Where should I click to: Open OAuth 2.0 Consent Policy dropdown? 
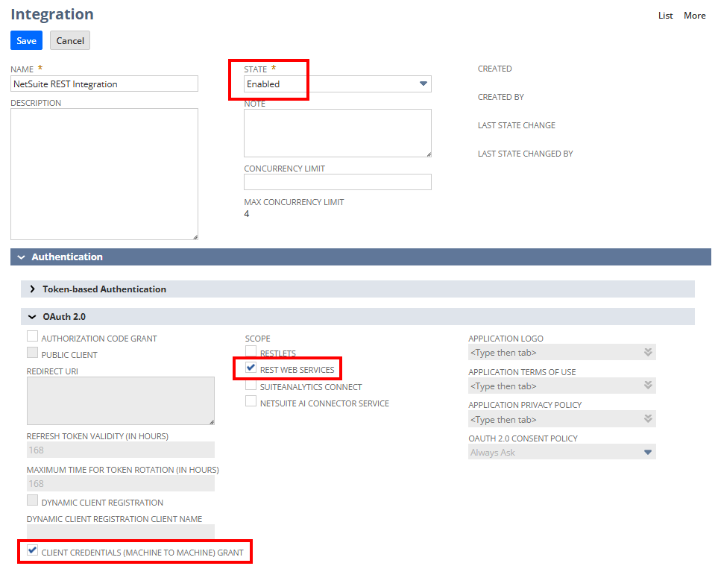[x=562, y=452]
